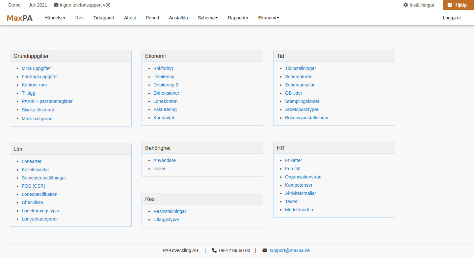The width and height of the screenshot is (474, 257).
Task: Click the envelope icon in the footer
Action: point(265,250)
